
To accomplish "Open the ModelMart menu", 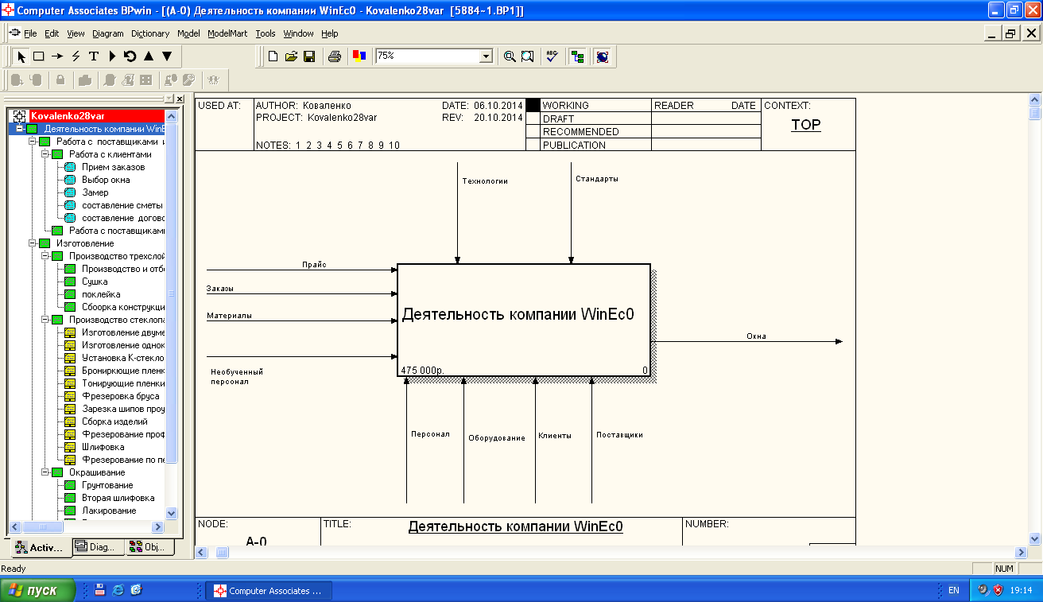I will (227, 33).
